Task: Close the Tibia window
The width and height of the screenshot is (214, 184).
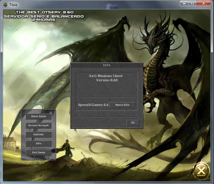Action: tap(203, 3)
